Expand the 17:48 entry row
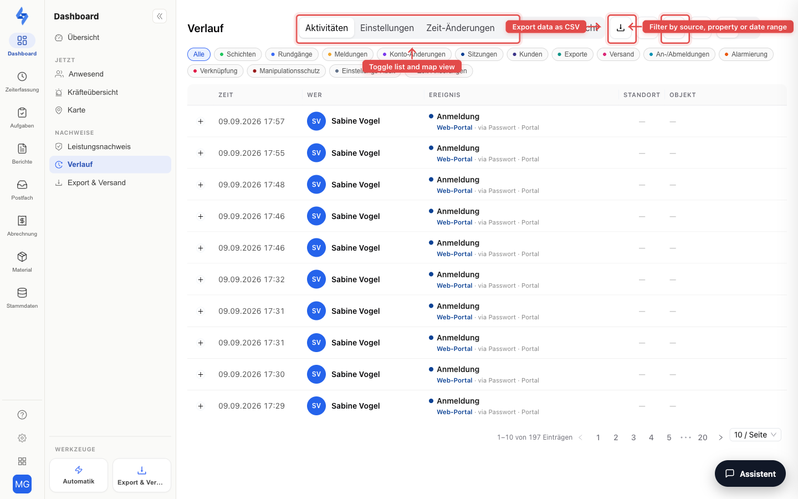 click(201, 185)
